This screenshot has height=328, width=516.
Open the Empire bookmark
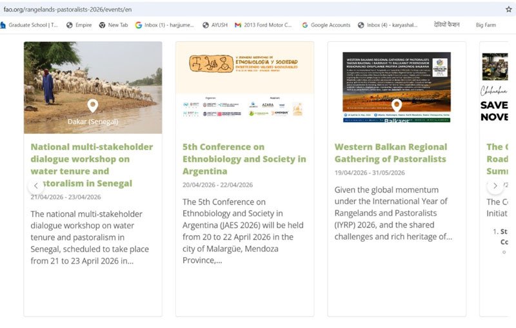(x=79, y=25)
